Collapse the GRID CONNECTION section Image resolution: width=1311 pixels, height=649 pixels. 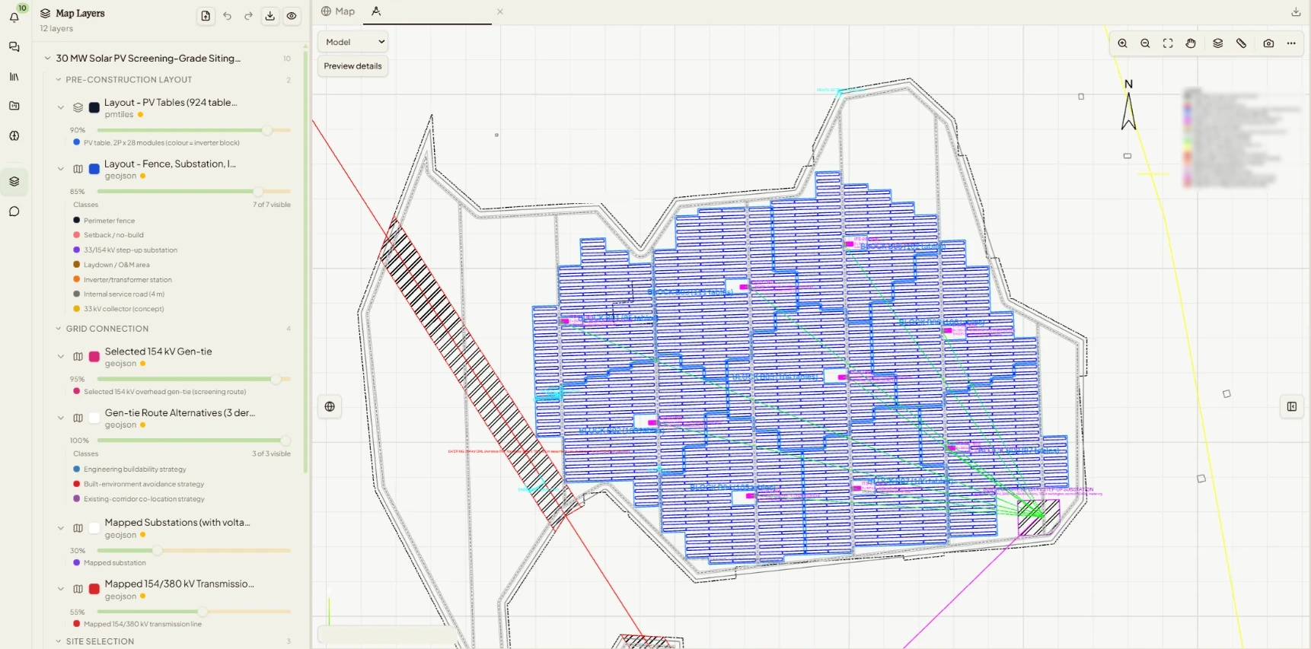[x=59, y=329]
